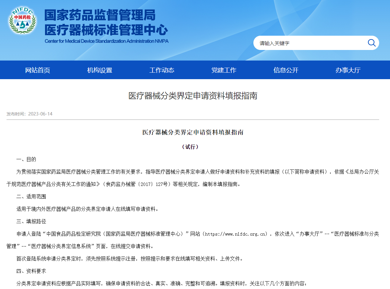Open the 办事大厅 nav item
390x289 pixels.
point(348,70)
